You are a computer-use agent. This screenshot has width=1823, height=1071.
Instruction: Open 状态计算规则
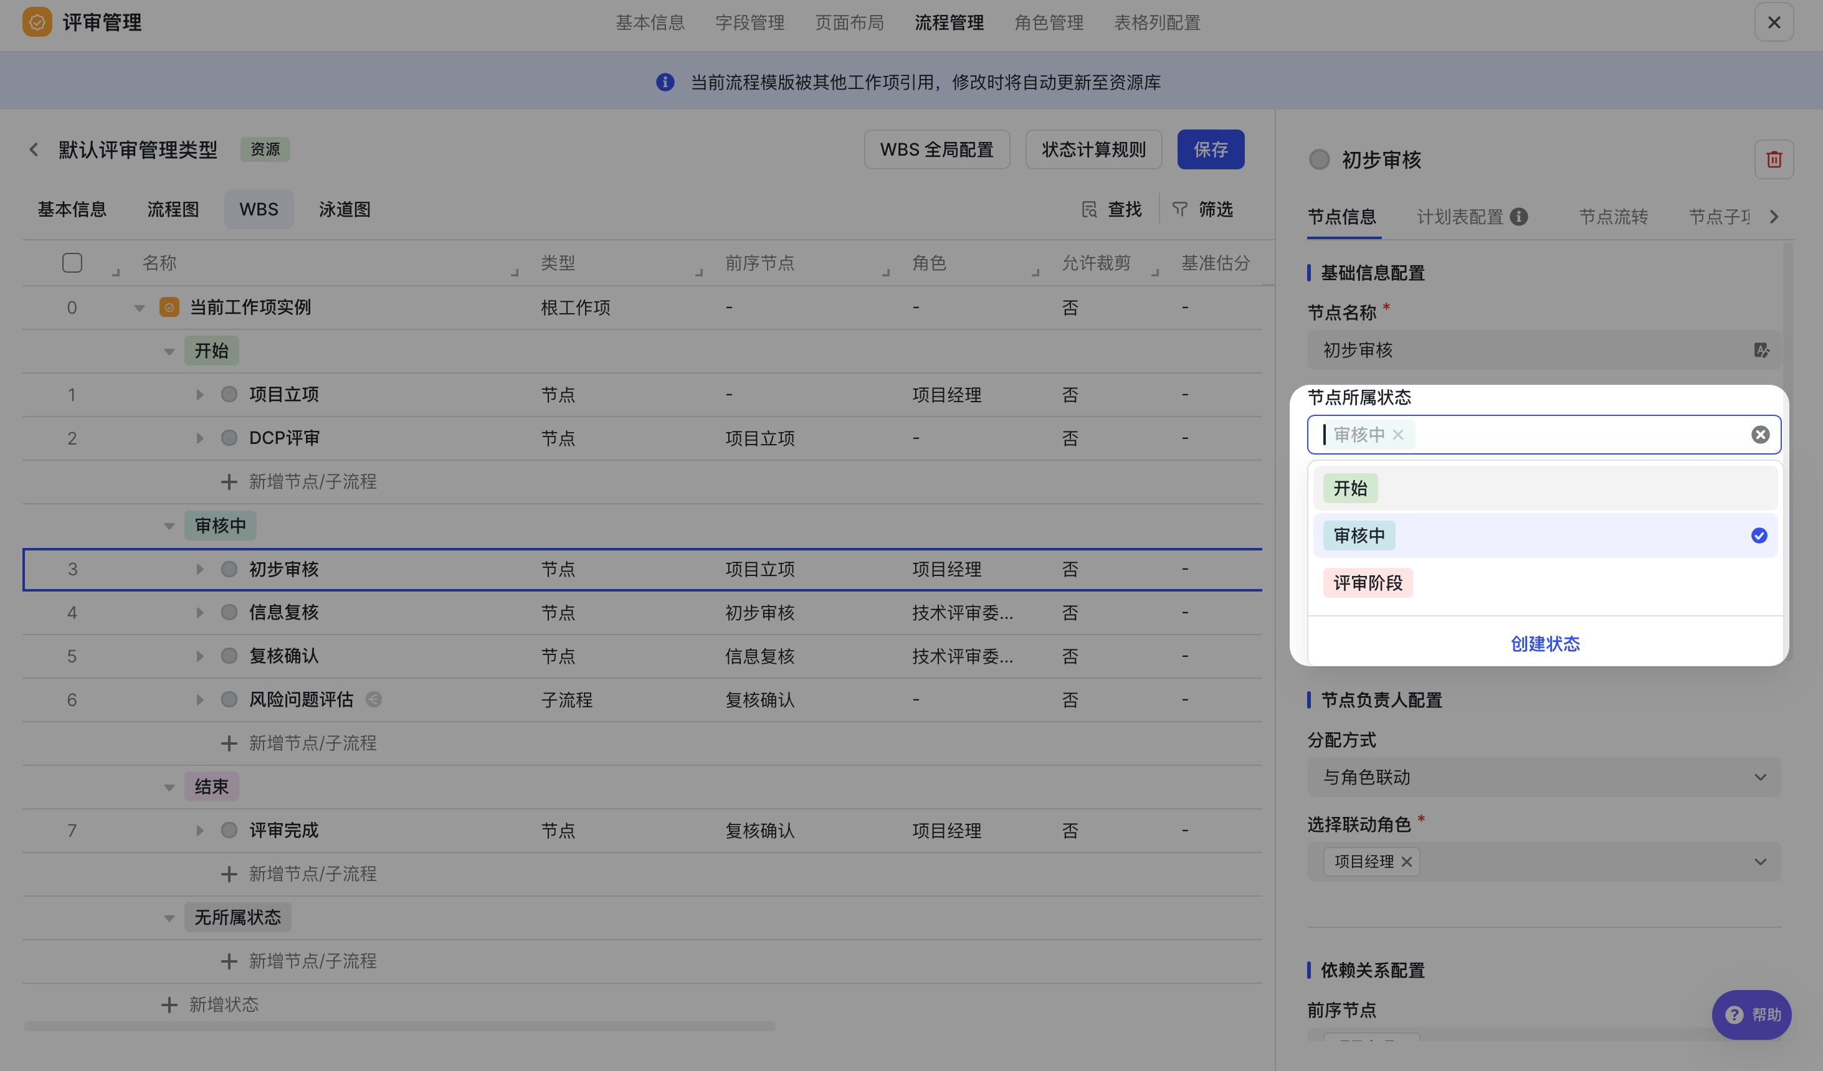coord(1093,149)
